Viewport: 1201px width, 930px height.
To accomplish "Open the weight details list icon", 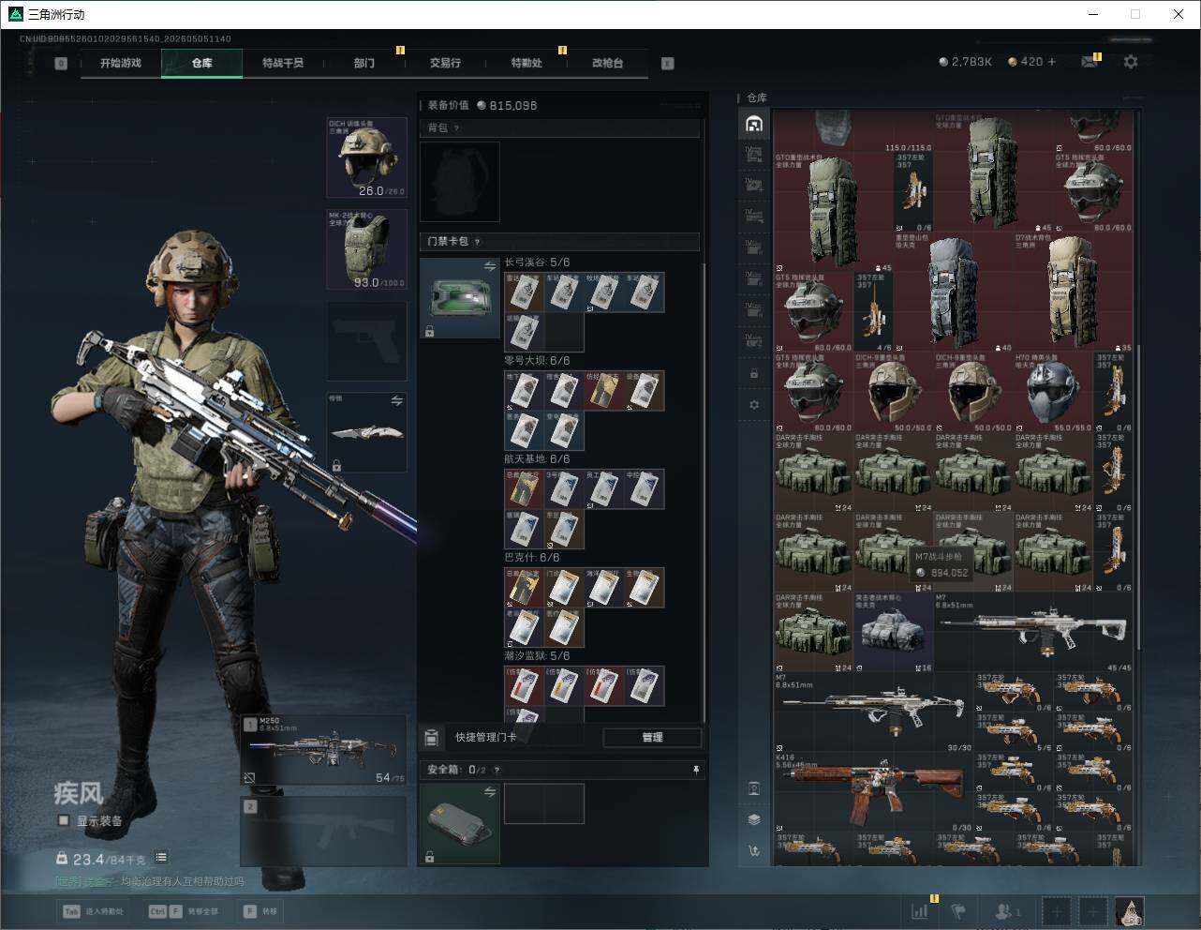I will 161,857.
